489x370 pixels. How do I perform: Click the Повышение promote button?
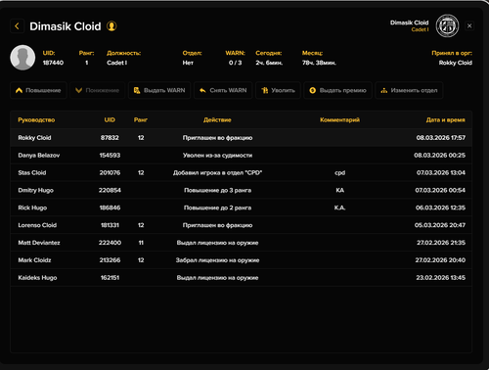[x=38, y=90]
